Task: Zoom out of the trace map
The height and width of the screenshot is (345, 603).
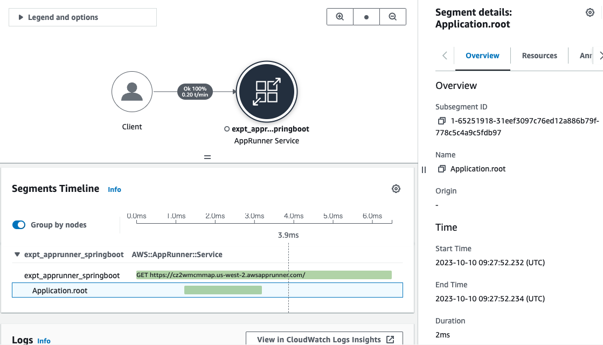Action: click(x=393, y=17)
